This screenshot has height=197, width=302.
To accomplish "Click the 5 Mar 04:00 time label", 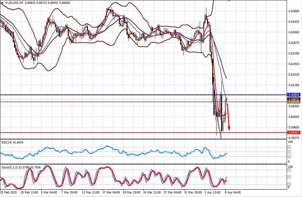I will (49, 193).
